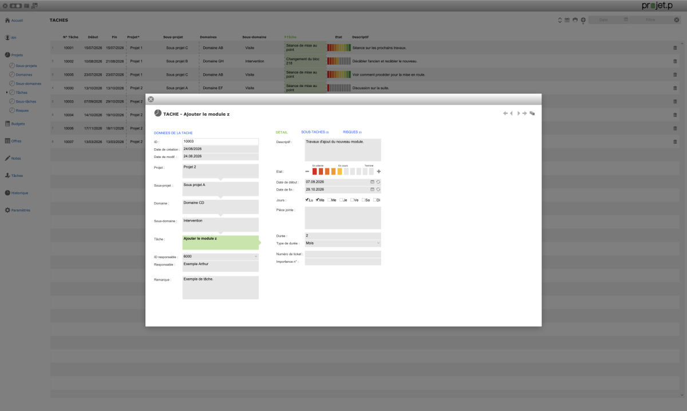
Task: Increase Etat with the plus icon
Action: (x=379, y=171)
